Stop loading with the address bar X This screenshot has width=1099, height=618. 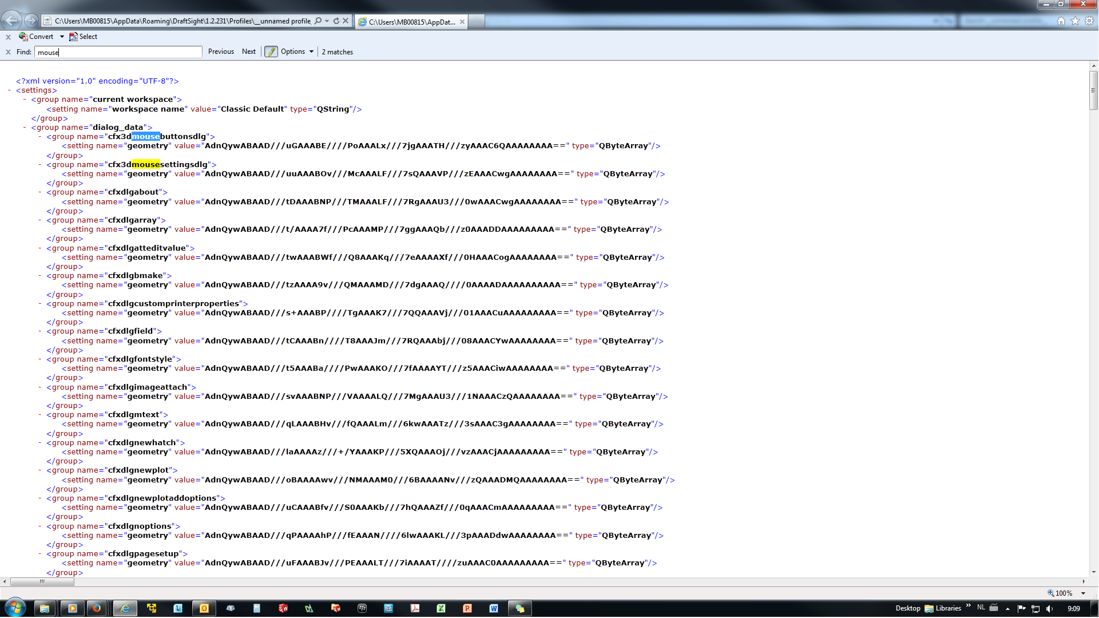point(346,21)
